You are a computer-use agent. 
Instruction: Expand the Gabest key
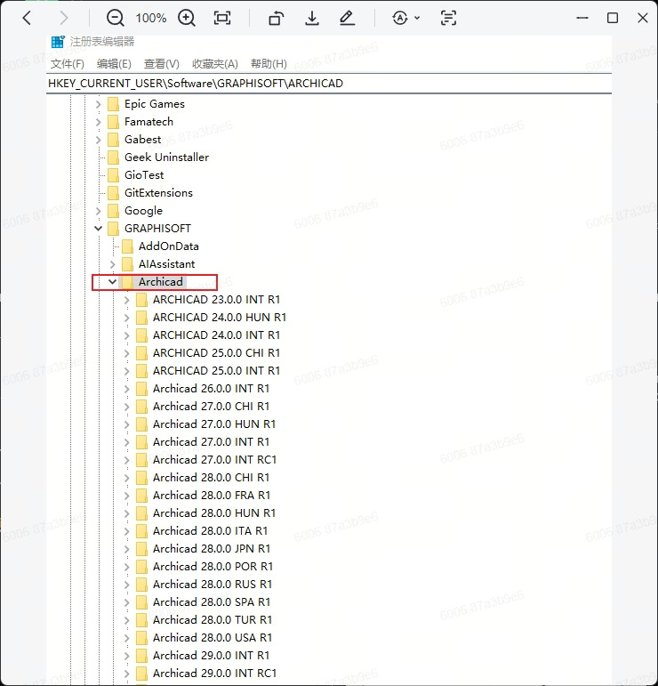(x=99, y=140)
